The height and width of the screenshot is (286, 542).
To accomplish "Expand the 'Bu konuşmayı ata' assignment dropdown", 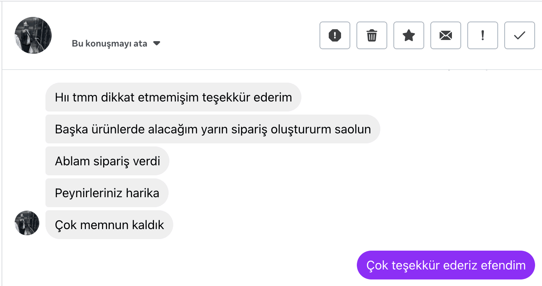I will coord(157,43).
